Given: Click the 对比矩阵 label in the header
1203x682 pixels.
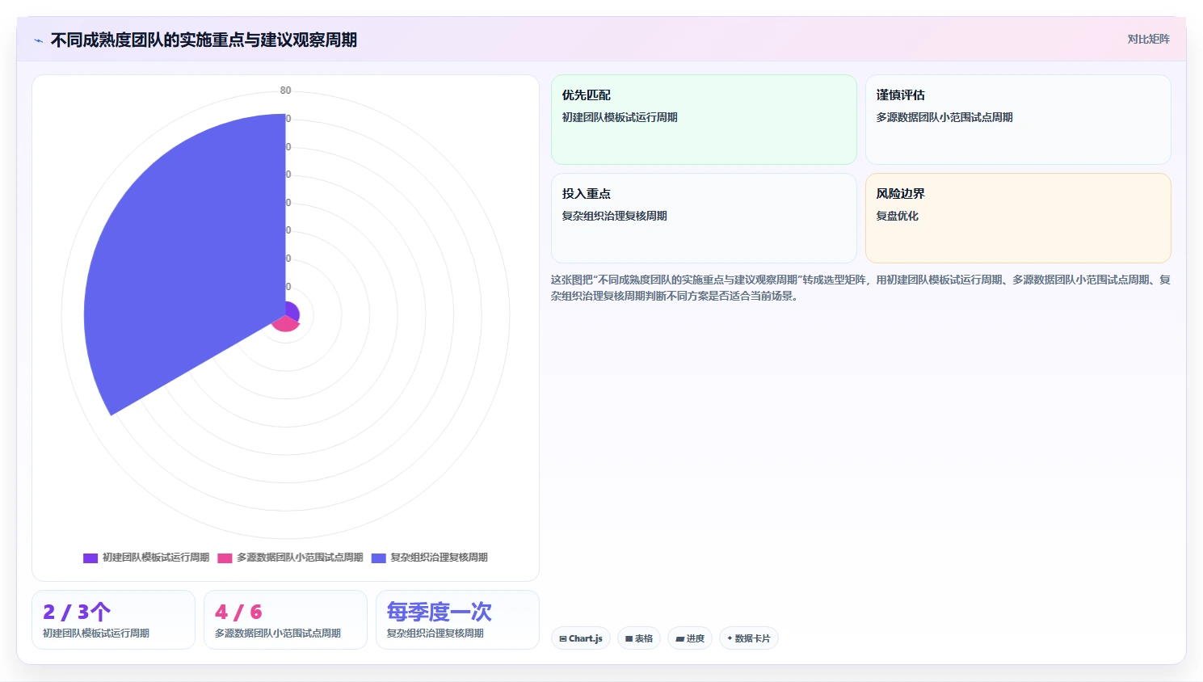Looking at the screenshot, I should click(x=1148, y=39).
